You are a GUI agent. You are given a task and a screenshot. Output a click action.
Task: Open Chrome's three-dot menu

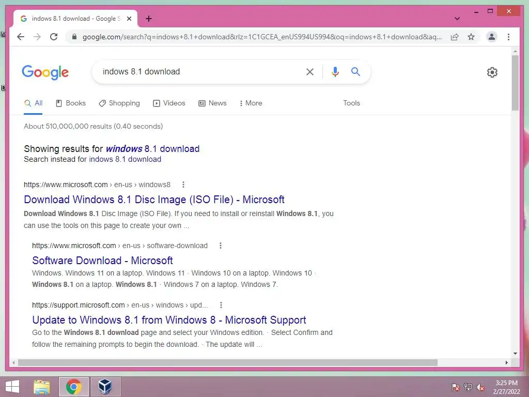click(508, 37)
